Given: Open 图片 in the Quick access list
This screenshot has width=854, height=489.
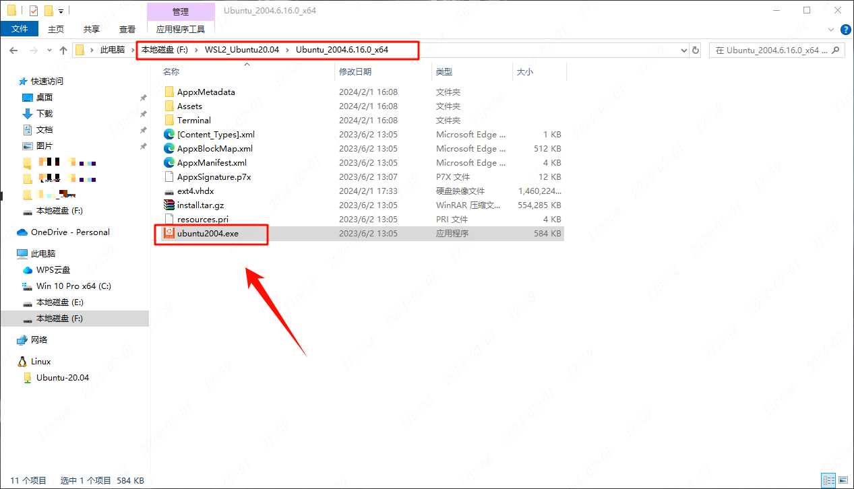Looking at the screenshot, I should (x=44, y=146).
